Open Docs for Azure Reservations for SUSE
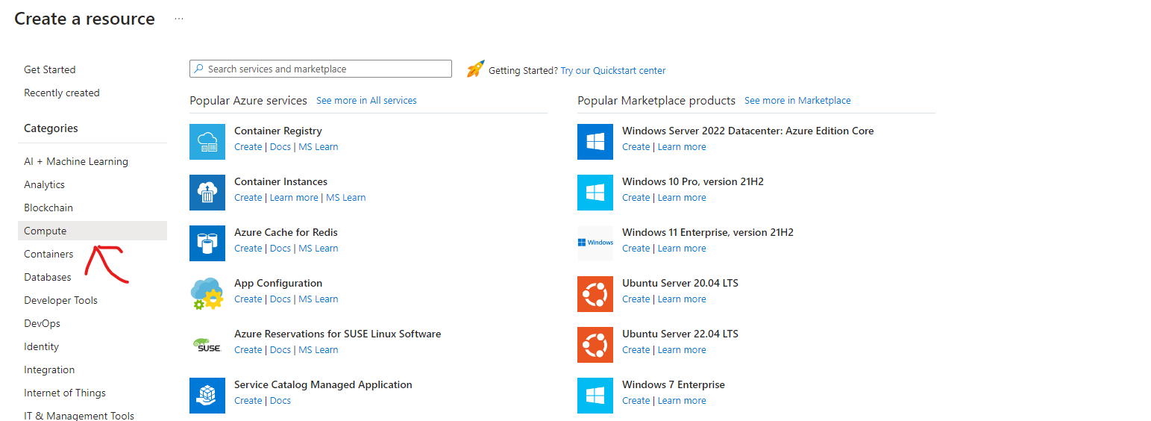1151x421 pixels. pos(280,350)
